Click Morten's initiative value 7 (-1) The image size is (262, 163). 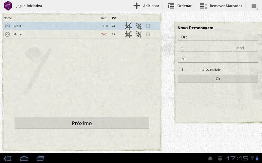[x=104, y=34]
